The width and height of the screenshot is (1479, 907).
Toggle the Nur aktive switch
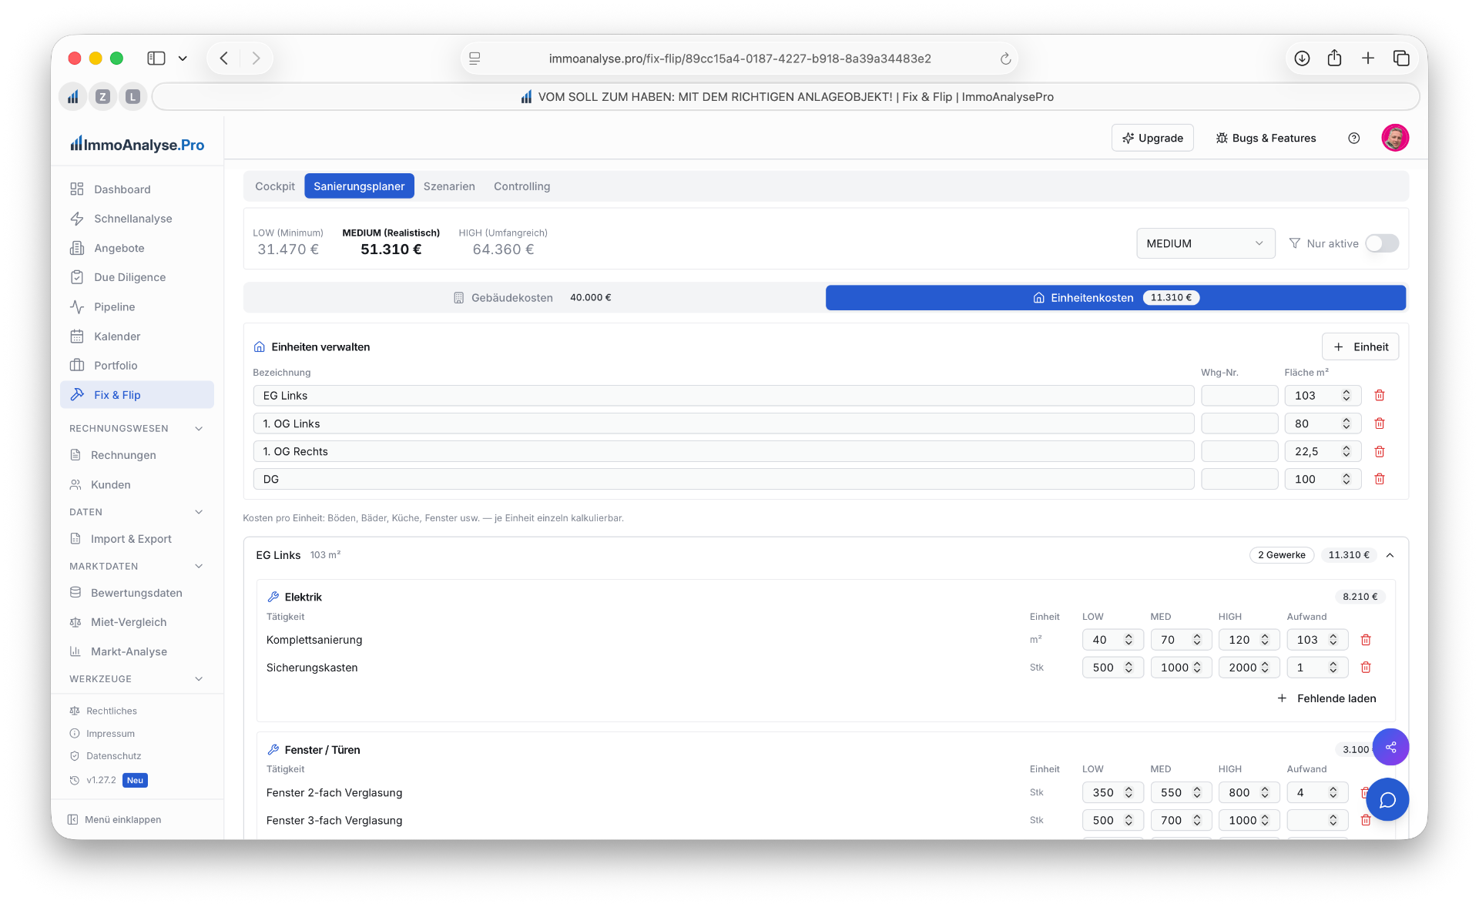(x=1382, y=243)
